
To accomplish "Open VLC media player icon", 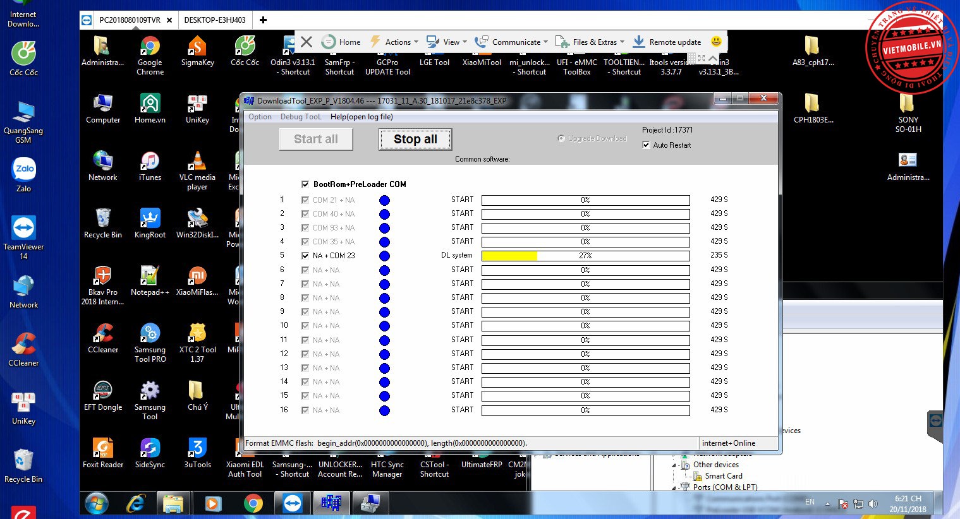I will [197, 170].
